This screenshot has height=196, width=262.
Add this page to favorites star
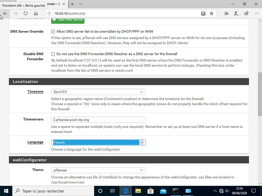coord(211,14)
